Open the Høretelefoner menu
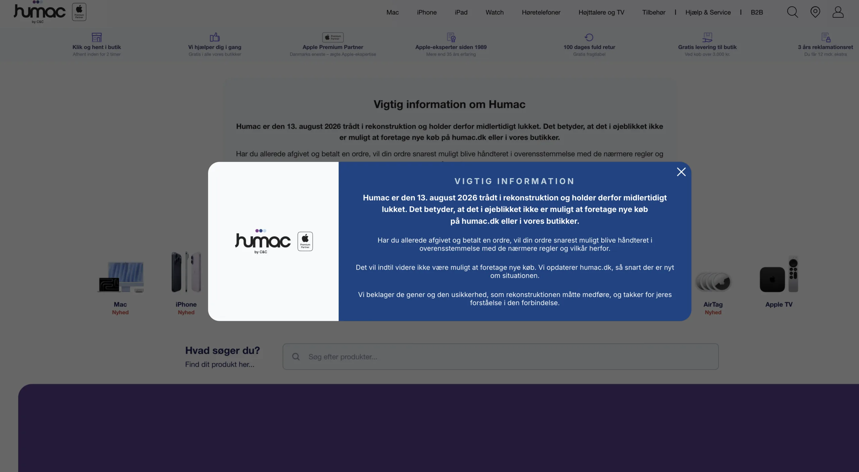859x472 pixels. (x=541, y=12)
